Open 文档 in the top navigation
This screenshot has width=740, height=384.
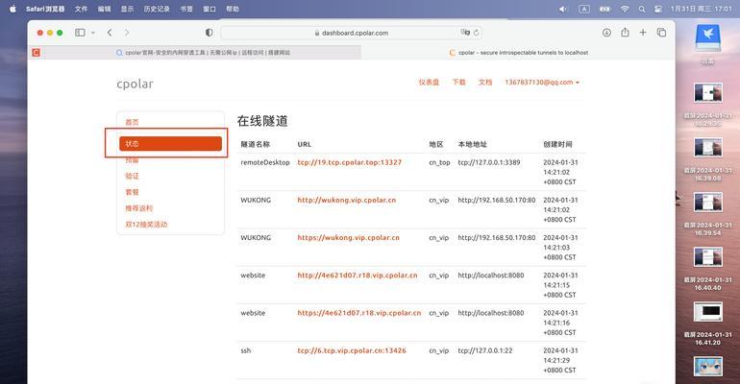click(x=485, y=82)
